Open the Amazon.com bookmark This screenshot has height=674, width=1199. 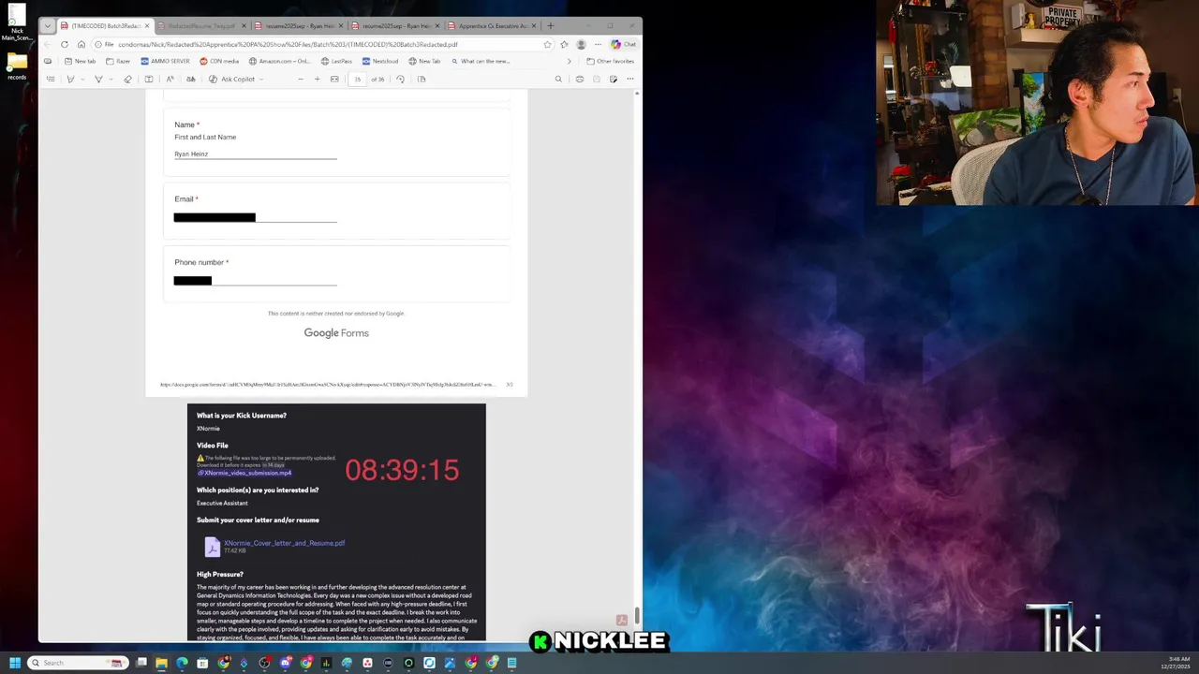tap(279, 61)
